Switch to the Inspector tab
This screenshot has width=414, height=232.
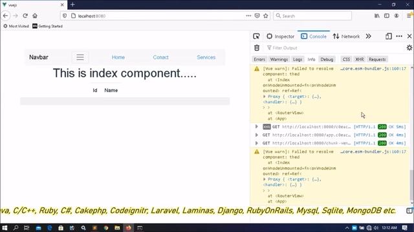[x=280, y=36]
